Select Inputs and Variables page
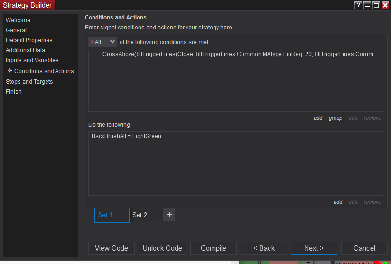This screenshot has width=391, height=264. pos(32,60)
